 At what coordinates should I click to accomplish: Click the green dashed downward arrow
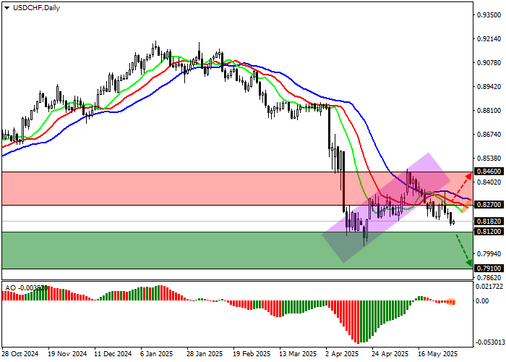[x=465, y=251]
